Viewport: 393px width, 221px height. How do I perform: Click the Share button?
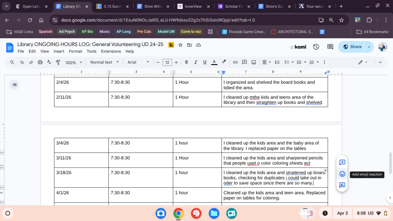point(352,47)
